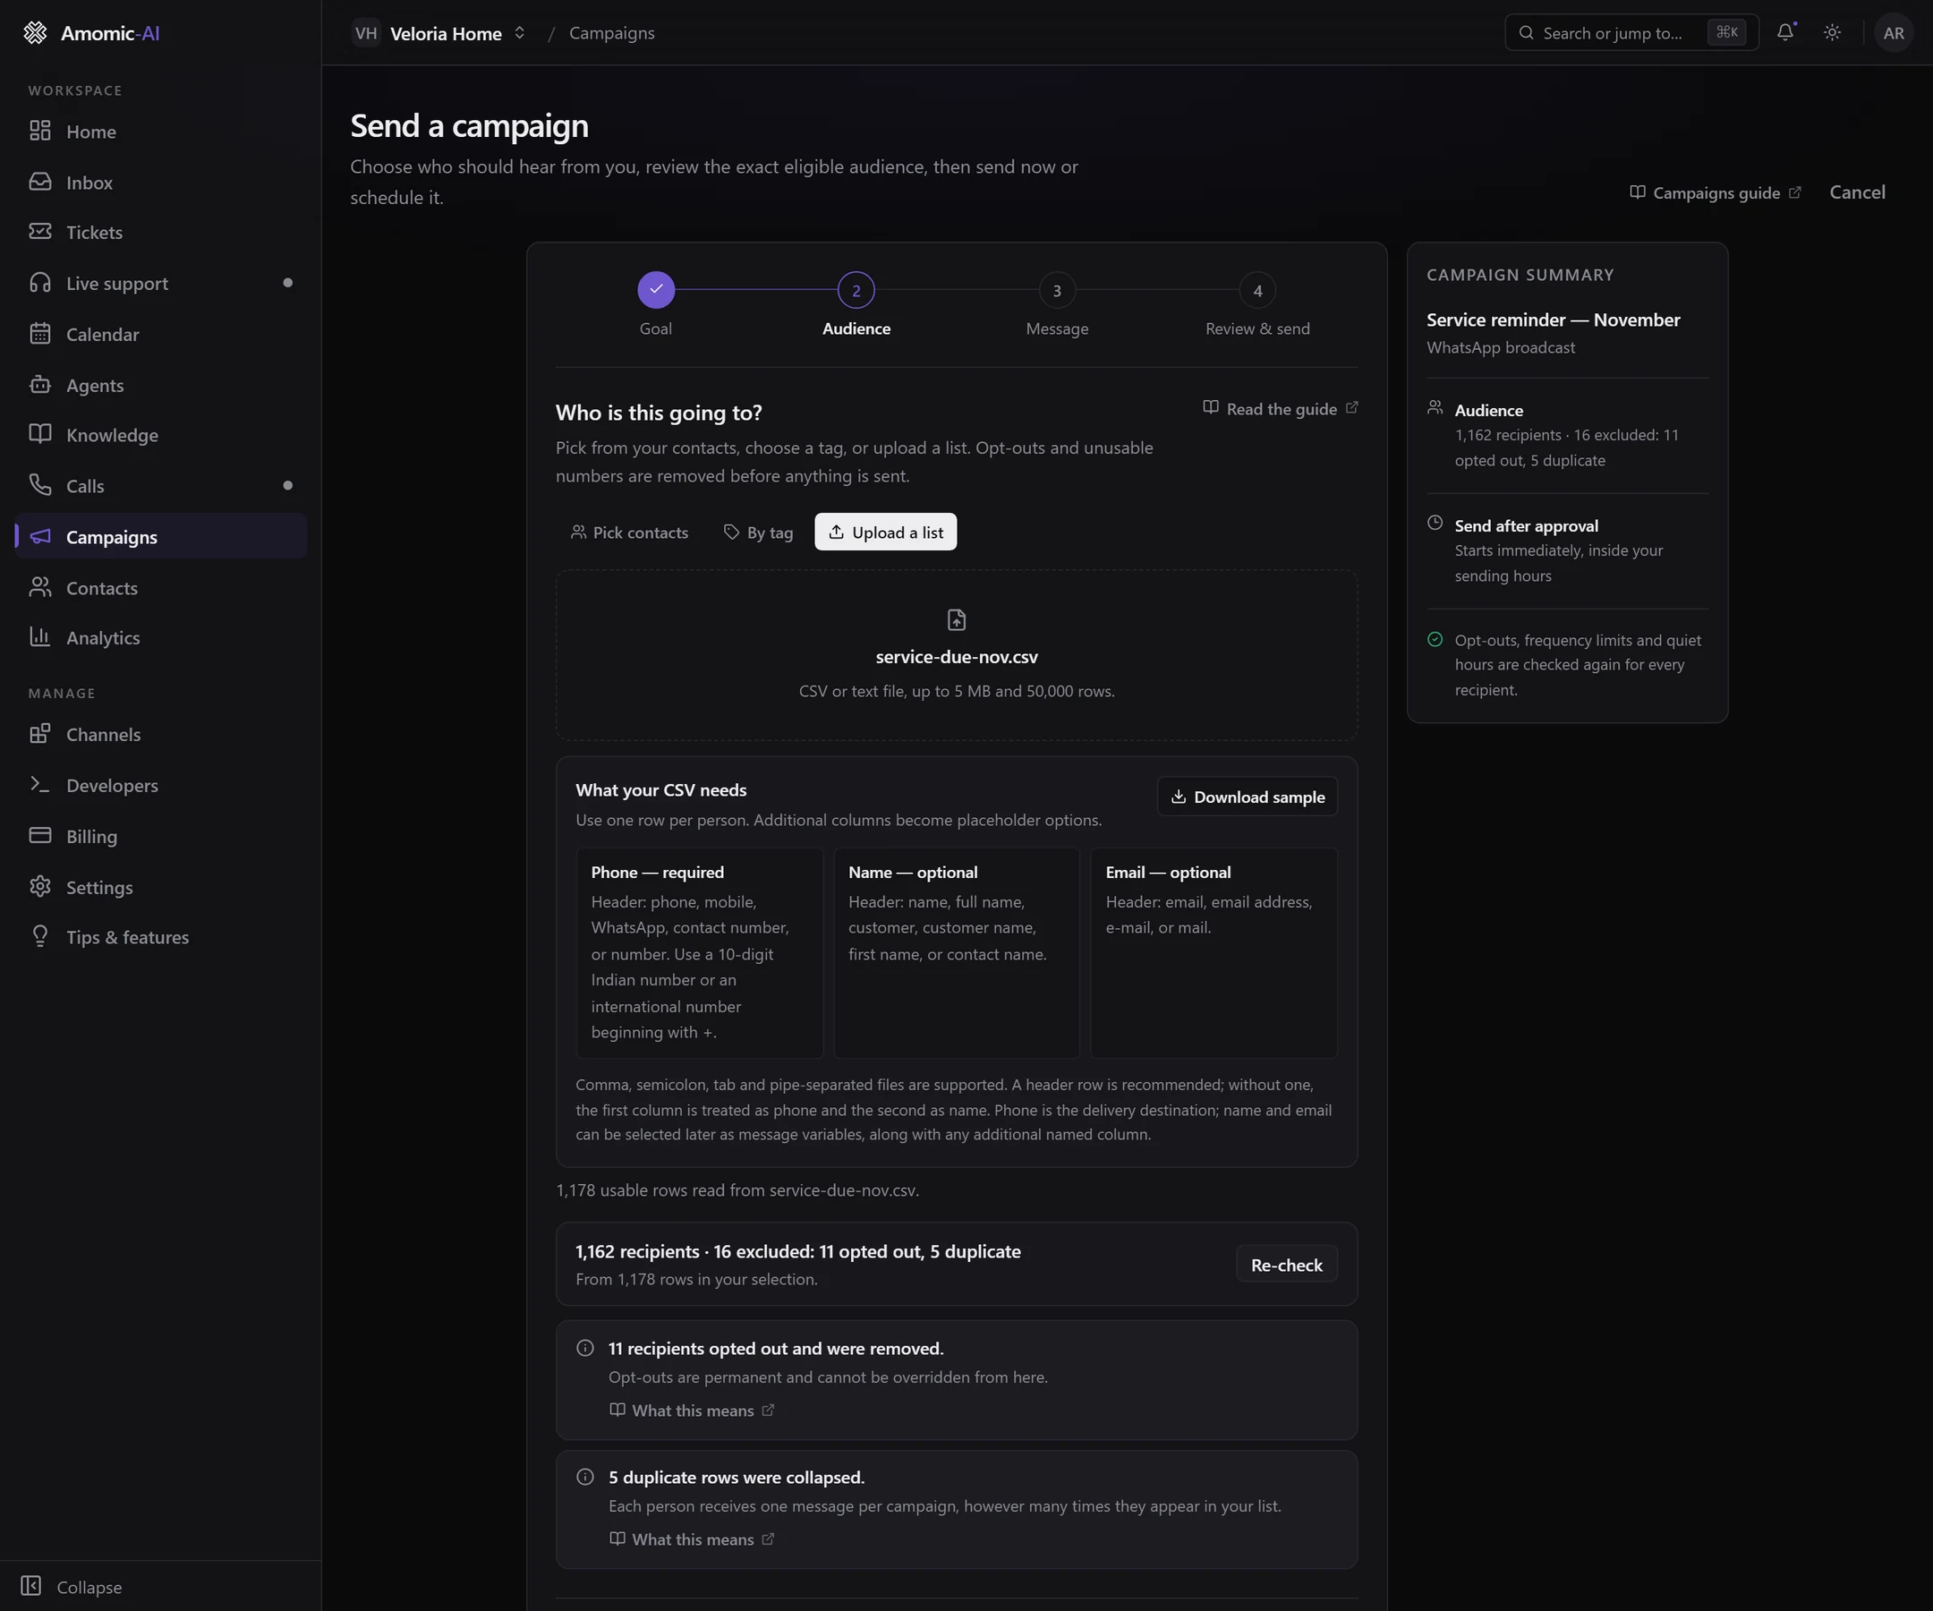Image resolution: width=1933 pixels, height=1611 pixels.
Task: Go back to the completed Goal step
Action: (x=655, y=290)
